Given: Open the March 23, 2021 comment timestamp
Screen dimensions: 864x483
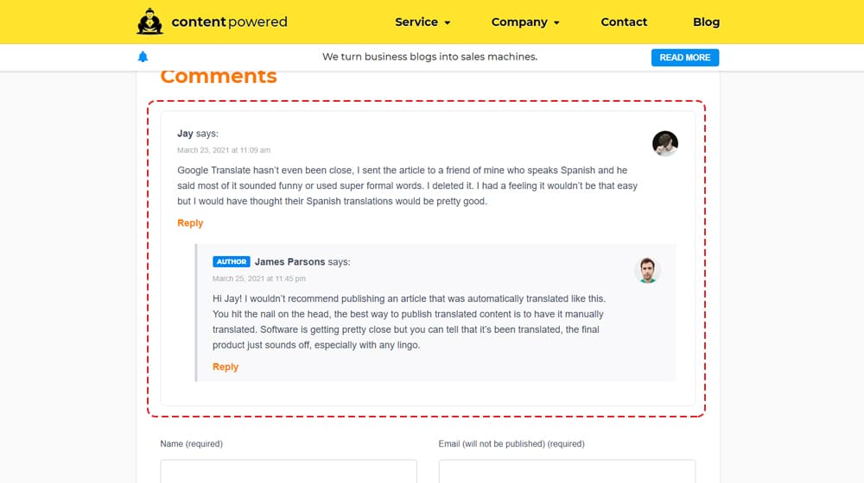Looking at the screenshot, I should coord(224,150).
